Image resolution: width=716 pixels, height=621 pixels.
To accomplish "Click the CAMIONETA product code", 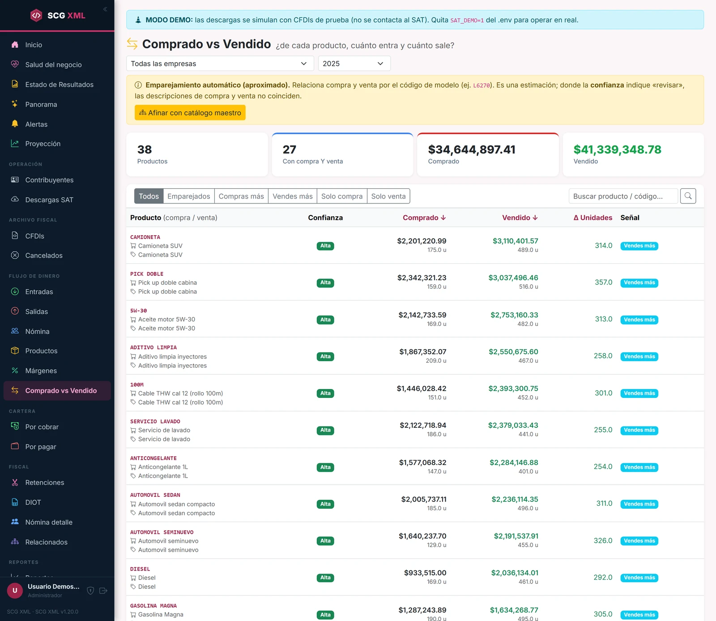I will [x=145, y=237].
